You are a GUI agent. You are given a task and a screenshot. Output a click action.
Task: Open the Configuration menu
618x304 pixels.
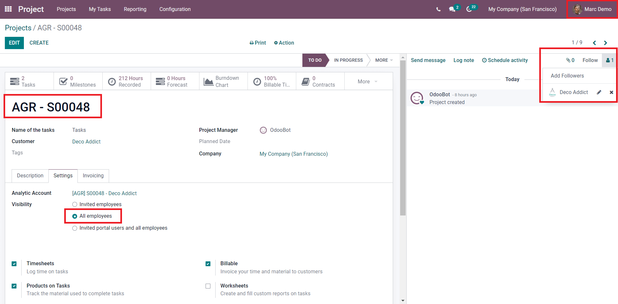(175, 9)
